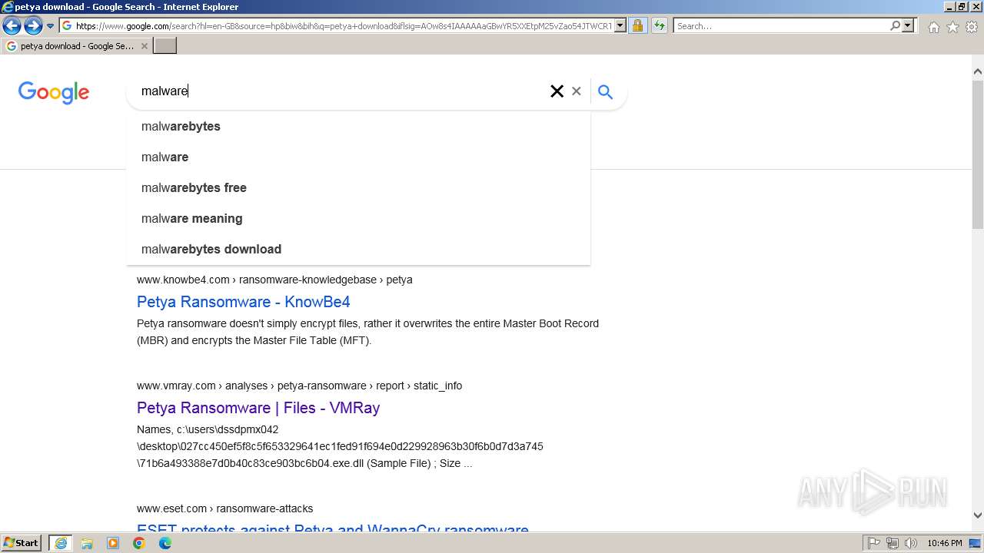This screenshot has height=553, width=984.
Task: Click the page scroll up arrow
Action: 978,71
